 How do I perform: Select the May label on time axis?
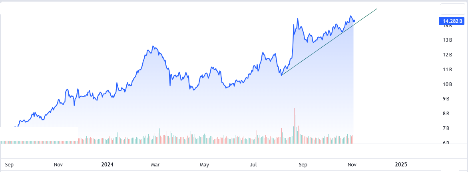coord(204,164)
